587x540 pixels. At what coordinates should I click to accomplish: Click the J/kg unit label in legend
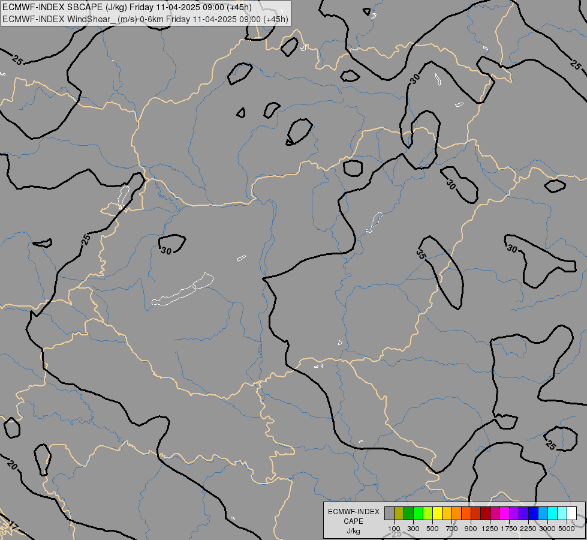click(353, 531)
